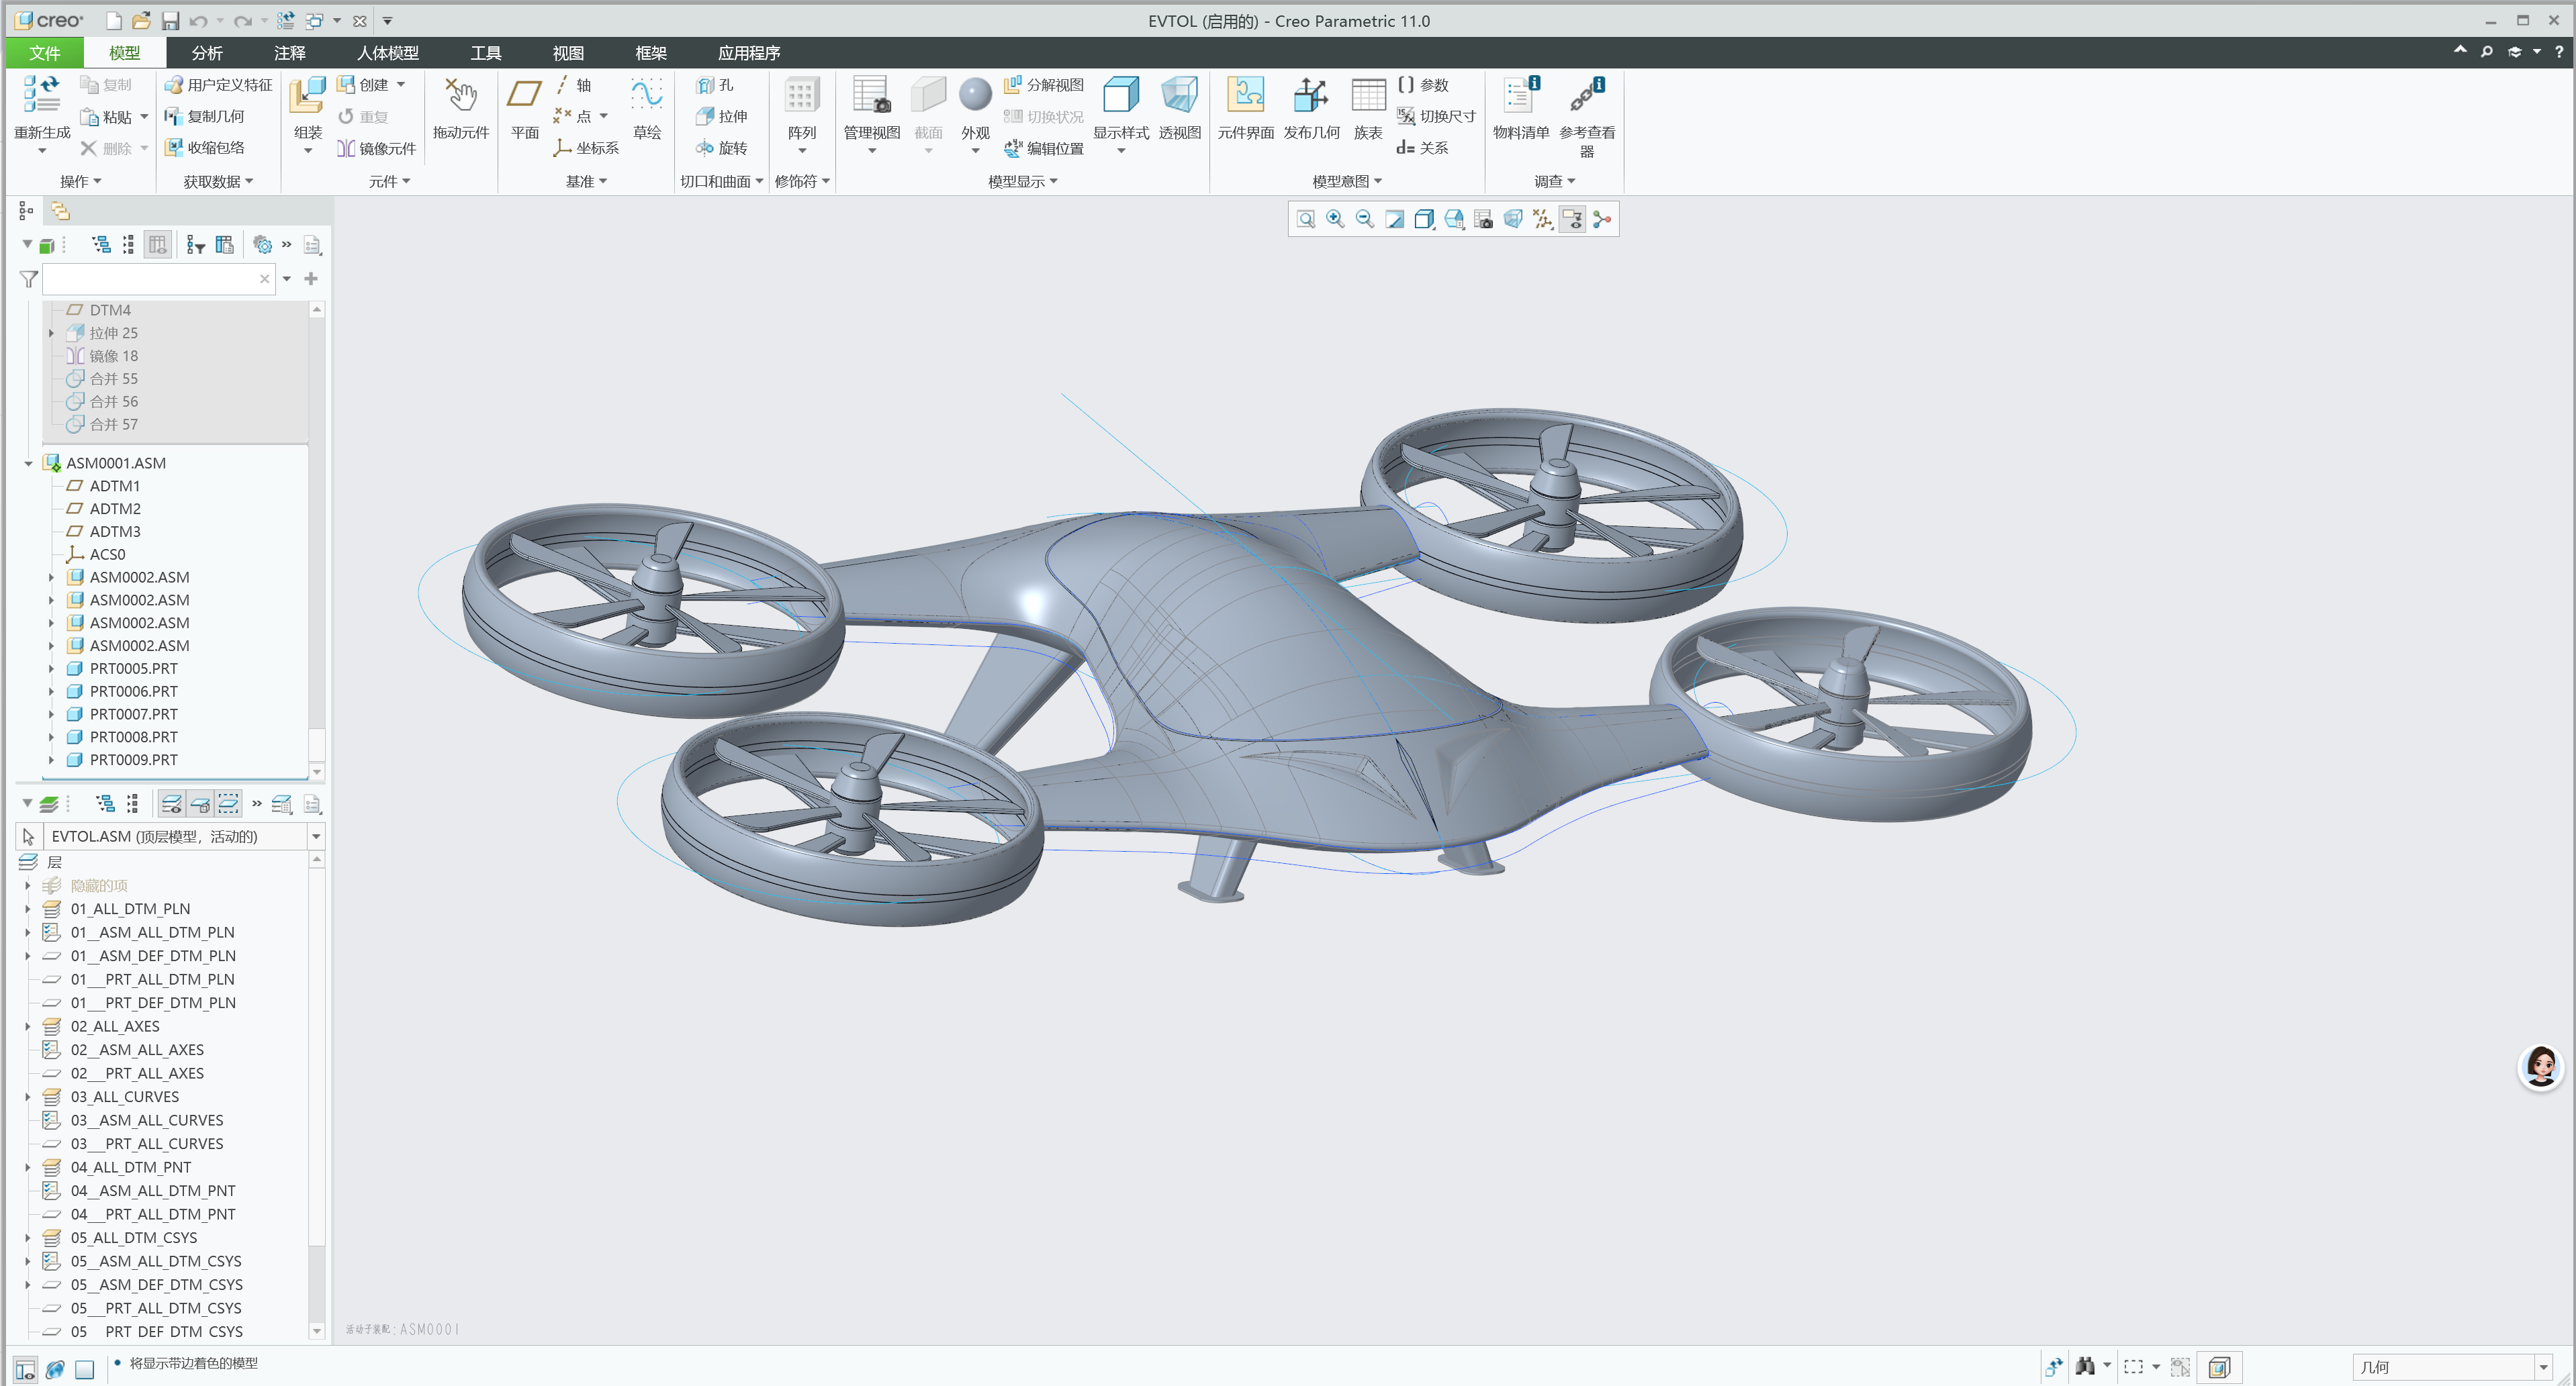Click the 复制几何 (Copy Geometry) button
This screenshot has width=2576, height=1386.
tap(205, 116)
